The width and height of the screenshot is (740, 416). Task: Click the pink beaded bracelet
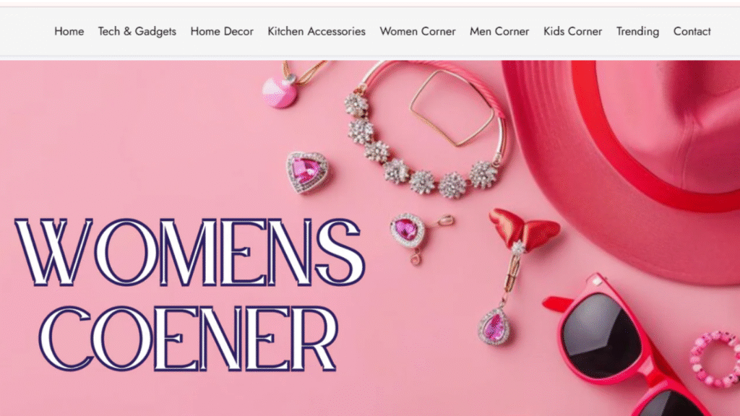click(715, 360)
